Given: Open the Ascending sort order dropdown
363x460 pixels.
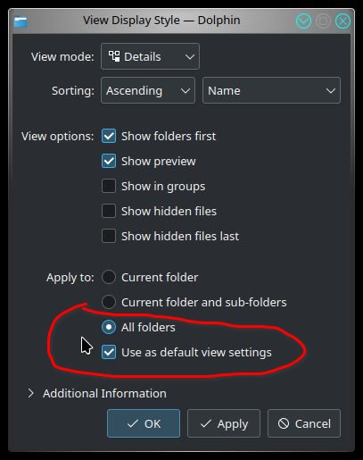Looking at the screenshot, I should 148,90.
